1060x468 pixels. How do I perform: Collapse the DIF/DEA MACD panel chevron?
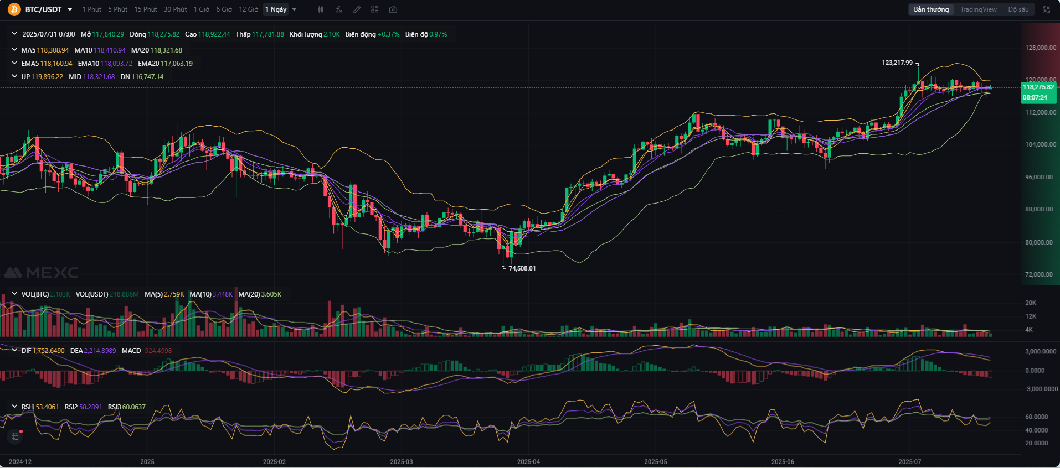14,350
